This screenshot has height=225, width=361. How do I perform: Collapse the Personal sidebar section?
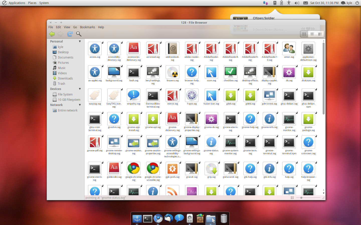tap(80, 41)
